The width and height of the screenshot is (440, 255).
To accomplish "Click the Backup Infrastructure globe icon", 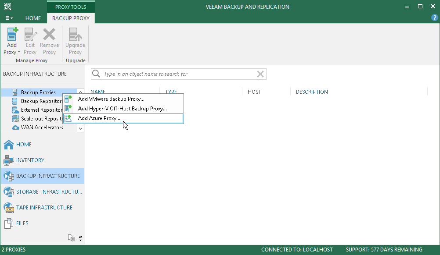I will 9,176.
